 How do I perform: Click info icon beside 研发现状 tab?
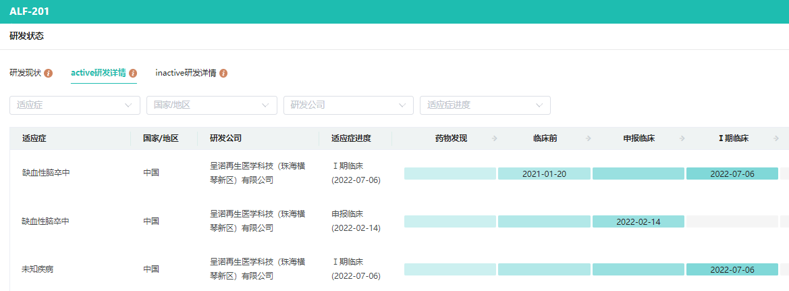pyautogui.click(x=49, y=73)
